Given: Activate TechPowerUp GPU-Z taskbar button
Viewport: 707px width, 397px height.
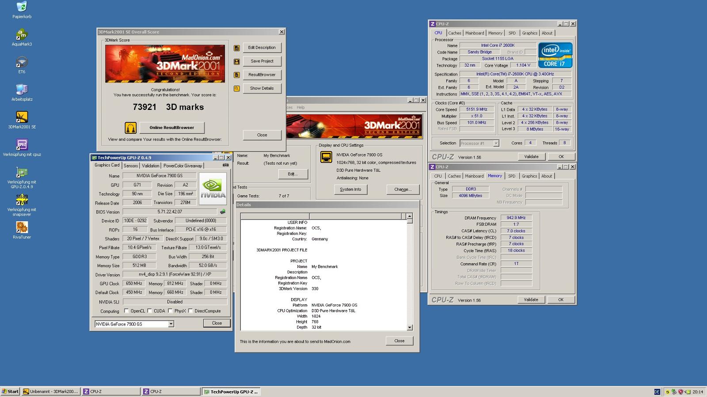Looking at the screenshot, I should tap(231, 391).
